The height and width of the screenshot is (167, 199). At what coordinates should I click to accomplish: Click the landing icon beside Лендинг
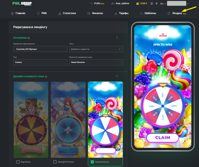tap(169, 13)
